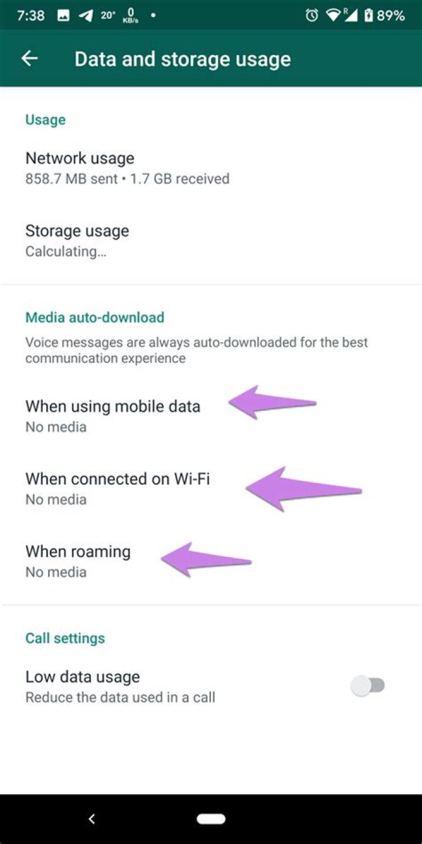422x844 pixels.
Task: Tap the Wi-Fi status bar icon
Action: pos(333,15)
